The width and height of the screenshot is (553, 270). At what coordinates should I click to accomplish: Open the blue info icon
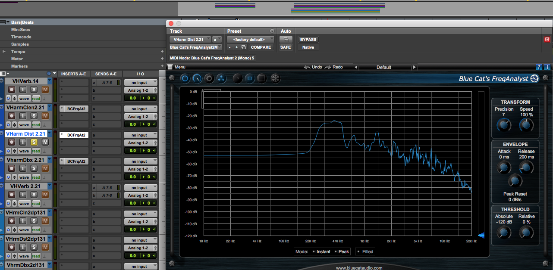(547, 67)
